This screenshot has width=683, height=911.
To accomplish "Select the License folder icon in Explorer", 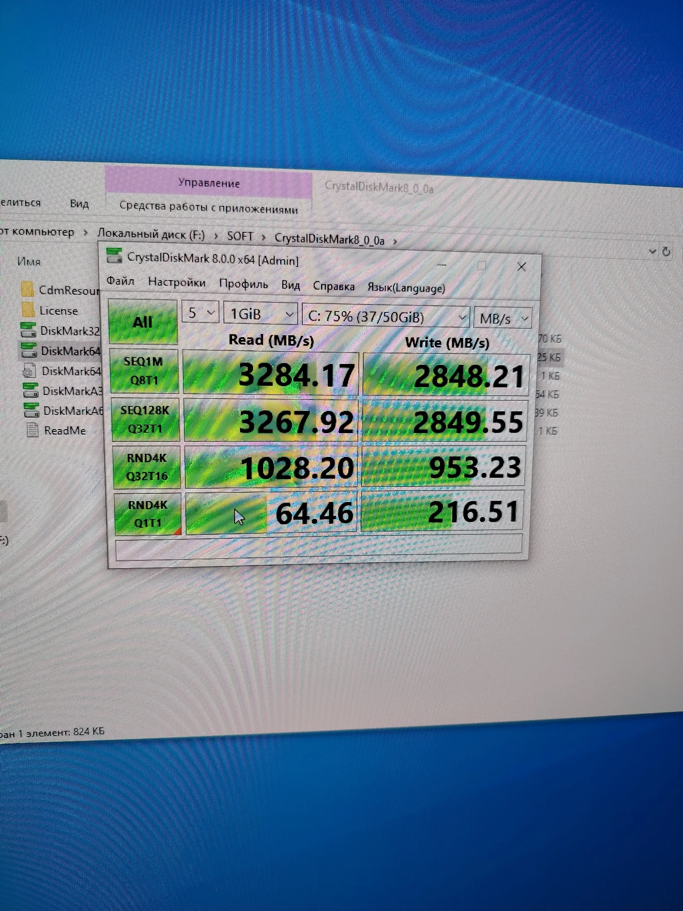I will (28, 310).
